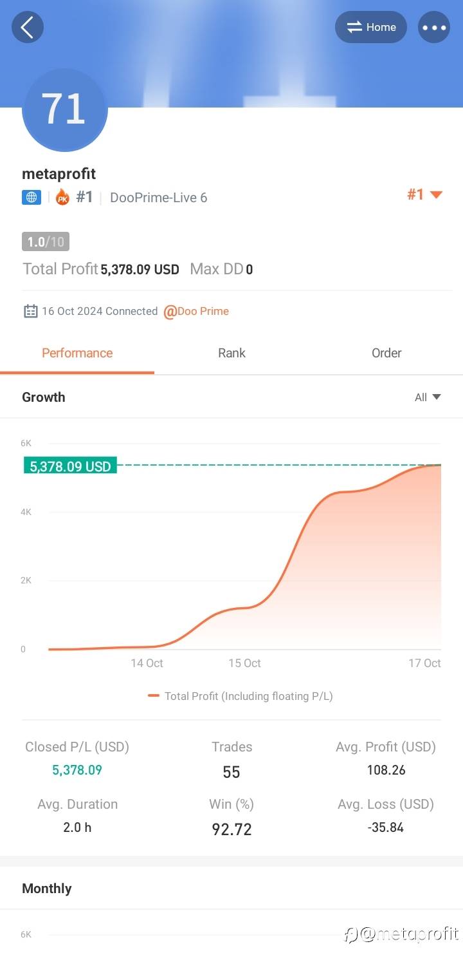Switch to the Rank tab
The height and width of the screenshot is (962, 463).
click(x=232, y=353)
